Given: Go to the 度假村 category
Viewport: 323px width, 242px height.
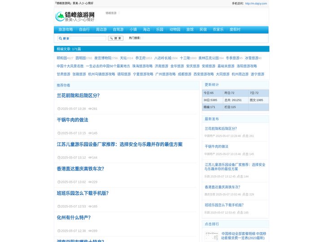Looking at the screenshot, I should point(235,30).
